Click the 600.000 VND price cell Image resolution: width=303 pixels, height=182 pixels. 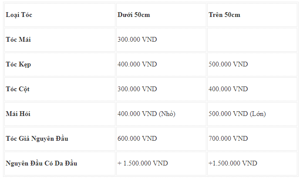(137, 139)
